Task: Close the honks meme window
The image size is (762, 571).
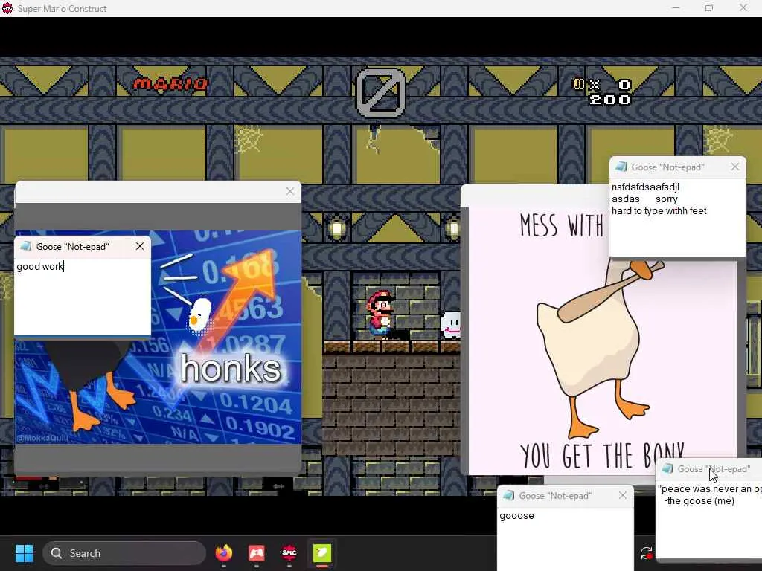Action: [289, 191]
